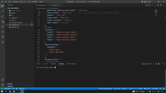Open the launch profile dropdown arrow
Image resolution: width=166 pixels, height=93 pixels.
153,64
